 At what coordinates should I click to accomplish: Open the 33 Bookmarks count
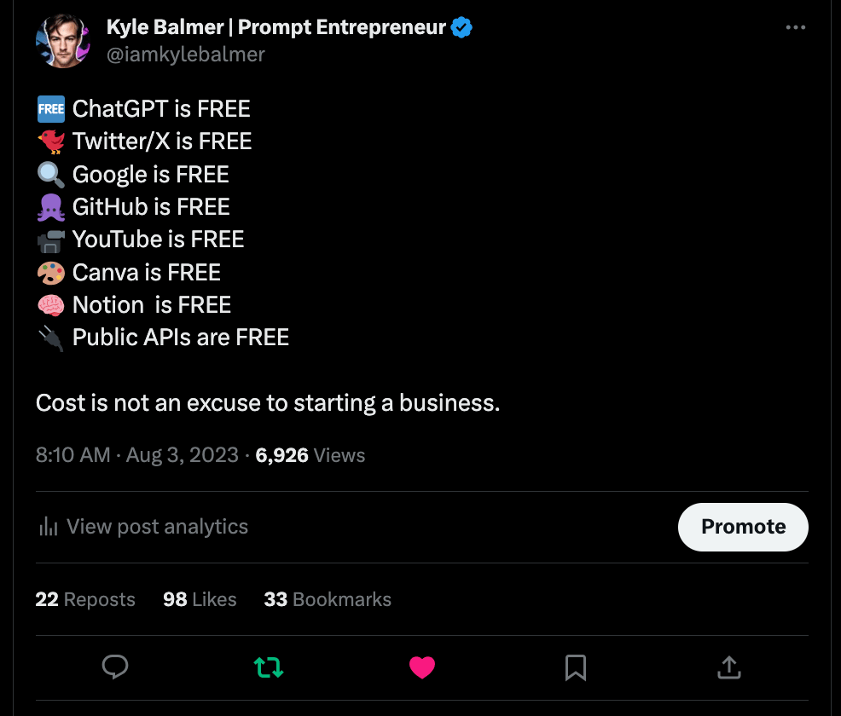328,599
